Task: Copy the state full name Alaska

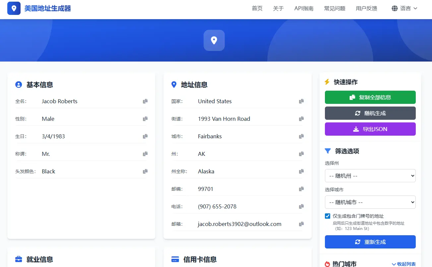Action: coord(301,171)
